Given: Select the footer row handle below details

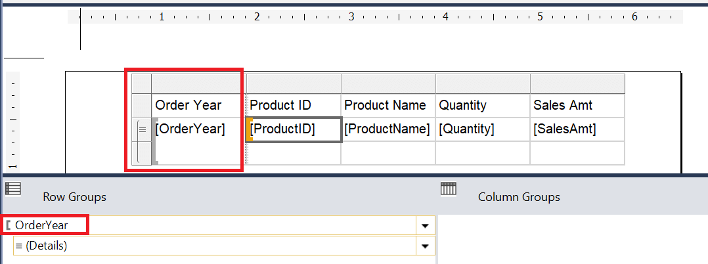Looking at the screenshot, I should [142, 153].
